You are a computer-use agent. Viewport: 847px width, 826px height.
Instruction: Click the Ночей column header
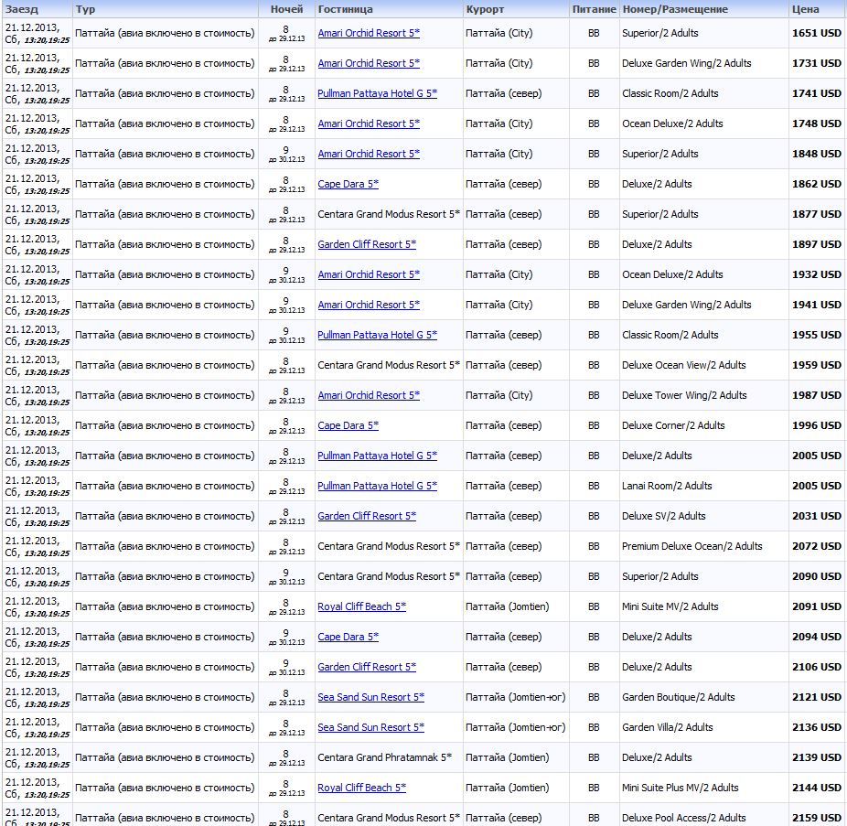tap(286, 9)
